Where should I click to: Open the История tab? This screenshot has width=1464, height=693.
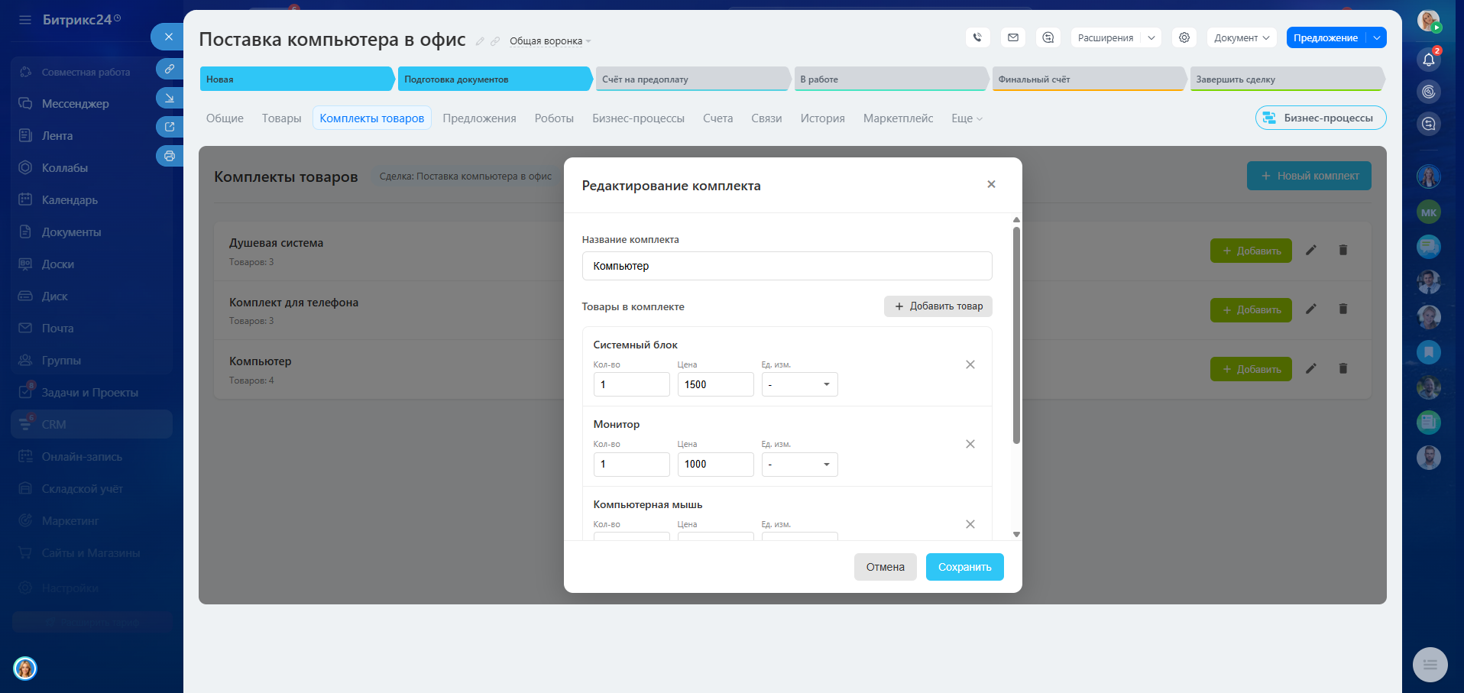pos(822,118)
